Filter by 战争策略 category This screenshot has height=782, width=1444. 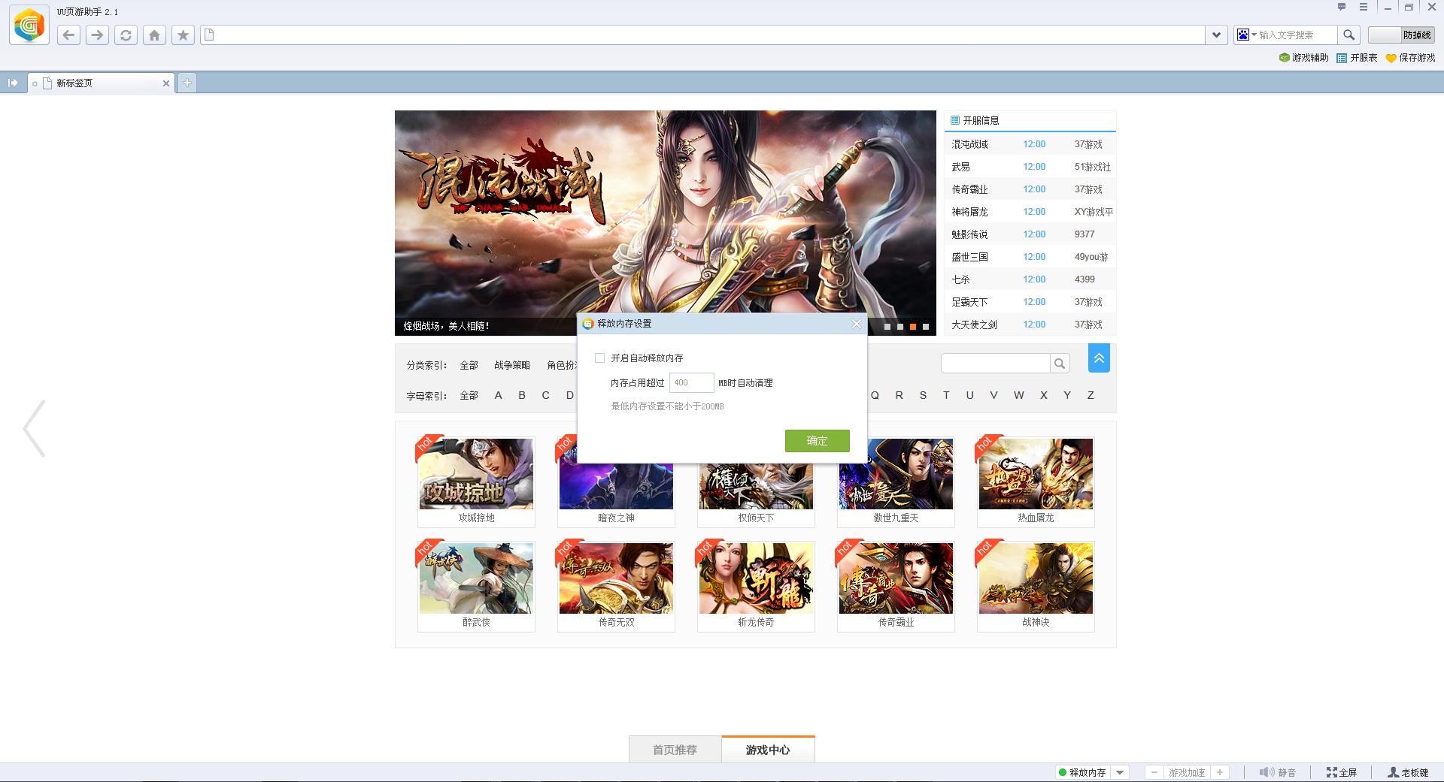pyautogui.click(x=512, y=365)
